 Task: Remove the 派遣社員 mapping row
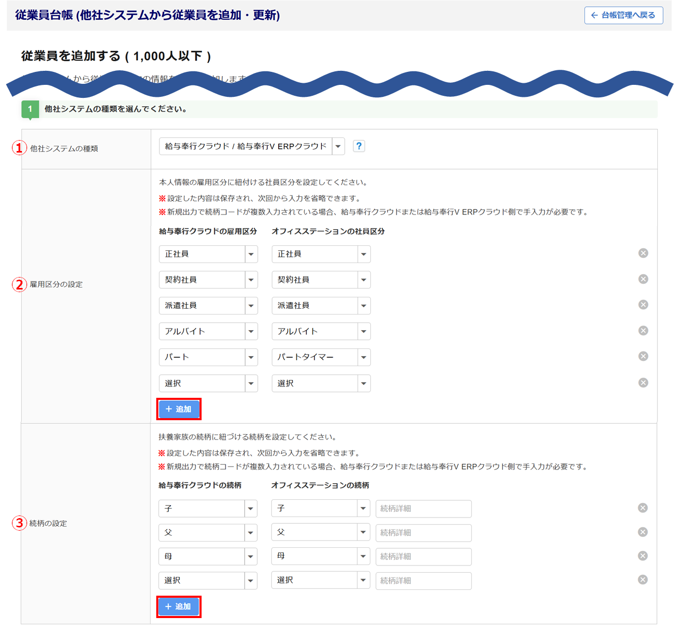(x=643, y=305)
